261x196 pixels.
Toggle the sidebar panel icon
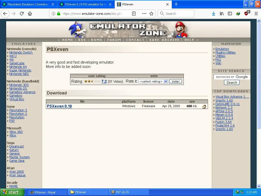[x=230, y=14]
